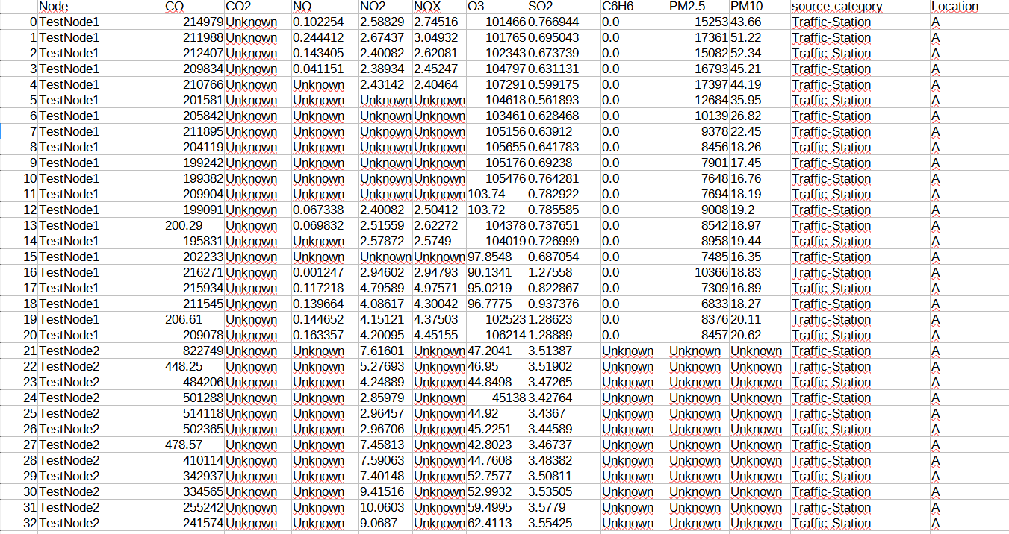Select NOX value 2.5749
The height and width of the screenshot is (534, 1009).
pos(439,242)
